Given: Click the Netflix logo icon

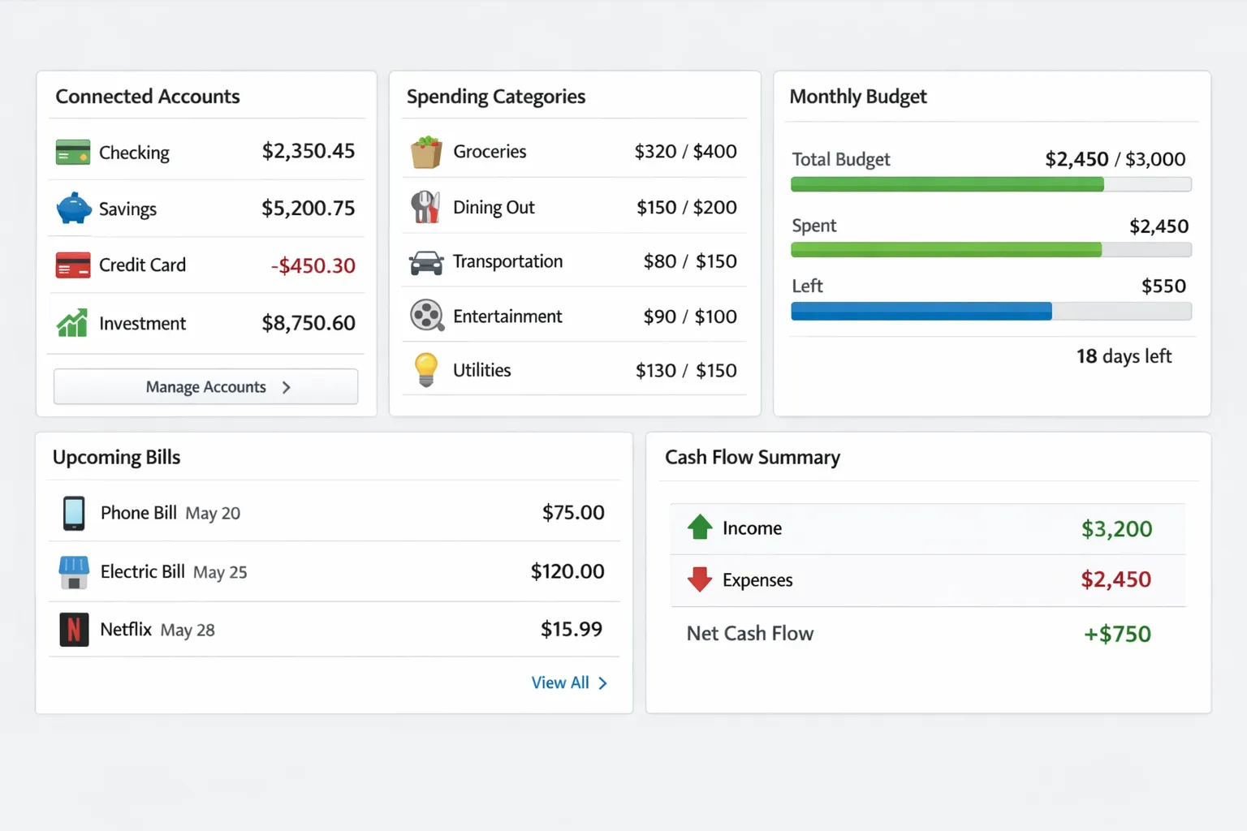Looking at the screenshot, I should [x=74, y=629].
